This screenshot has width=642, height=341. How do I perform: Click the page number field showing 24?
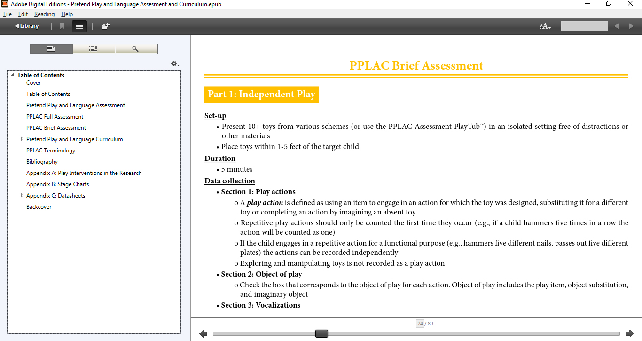pyautogui.click(x=420, y=324)
